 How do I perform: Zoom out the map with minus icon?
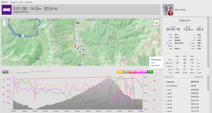4,25
